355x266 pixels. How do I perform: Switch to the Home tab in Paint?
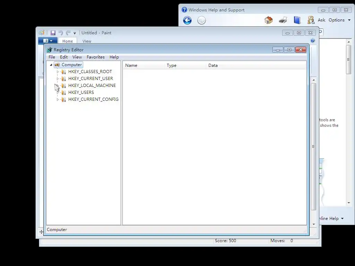pyautogui.click(x=68, y=41)
